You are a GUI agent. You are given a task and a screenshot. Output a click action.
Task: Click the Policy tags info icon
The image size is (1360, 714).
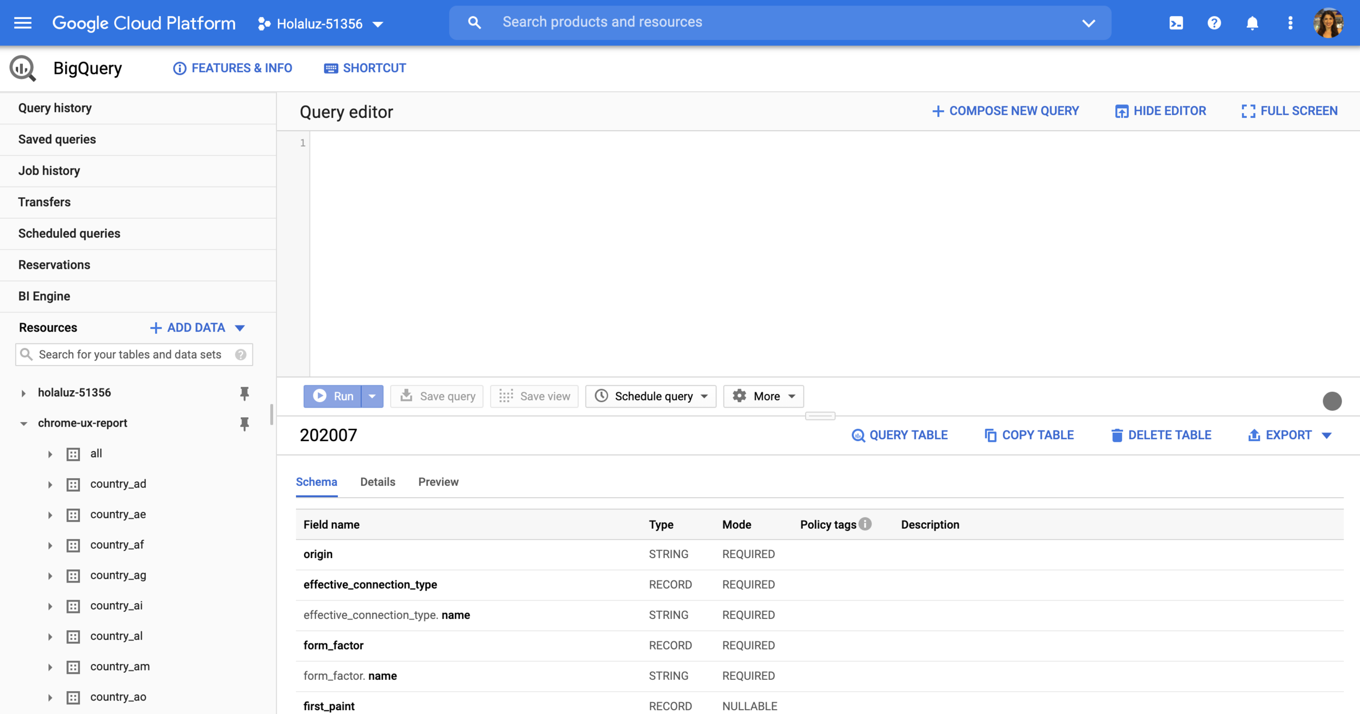[x=865, y=524]
